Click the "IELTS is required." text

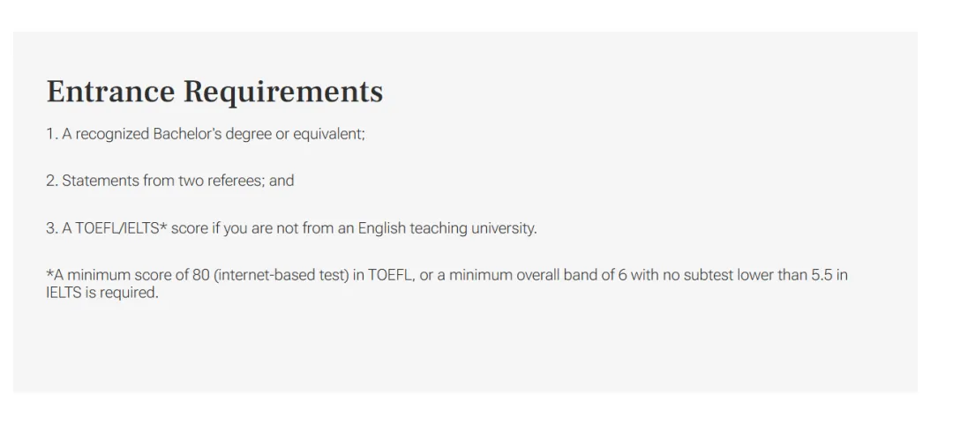pos(101,293)
